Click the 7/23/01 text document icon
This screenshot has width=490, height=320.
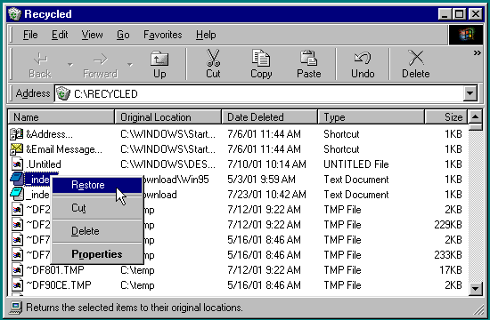17,194
